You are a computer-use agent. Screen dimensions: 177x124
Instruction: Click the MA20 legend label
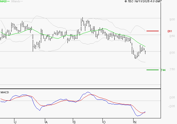(3, 1)
